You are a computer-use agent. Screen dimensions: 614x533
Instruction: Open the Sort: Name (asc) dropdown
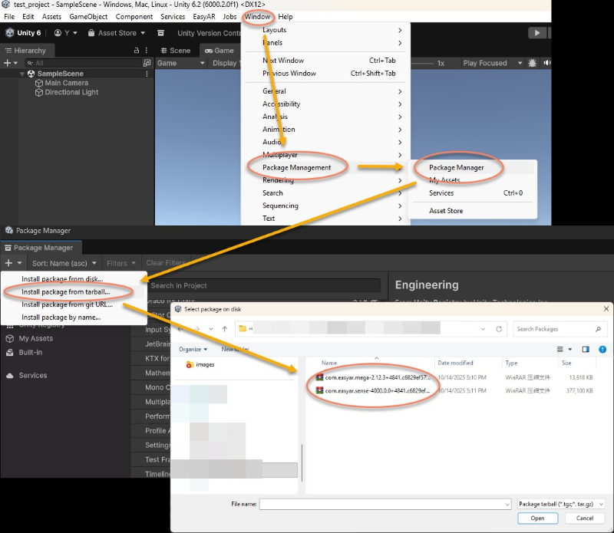(63, 263)
